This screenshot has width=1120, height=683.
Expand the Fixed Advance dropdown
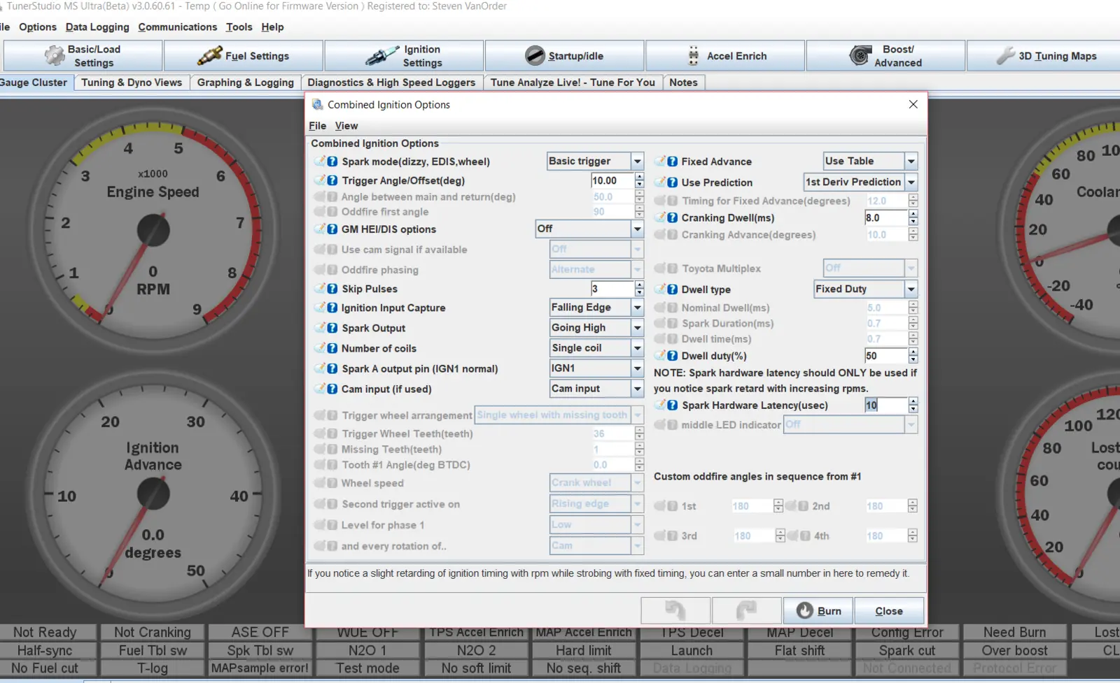click(911, 161)
